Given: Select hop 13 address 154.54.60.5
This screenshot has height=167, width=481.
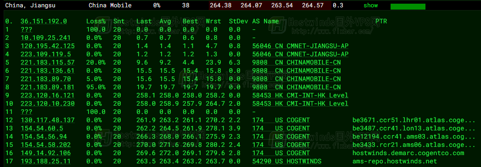Looking at the screenshot, I should click(x=42, y=128).
